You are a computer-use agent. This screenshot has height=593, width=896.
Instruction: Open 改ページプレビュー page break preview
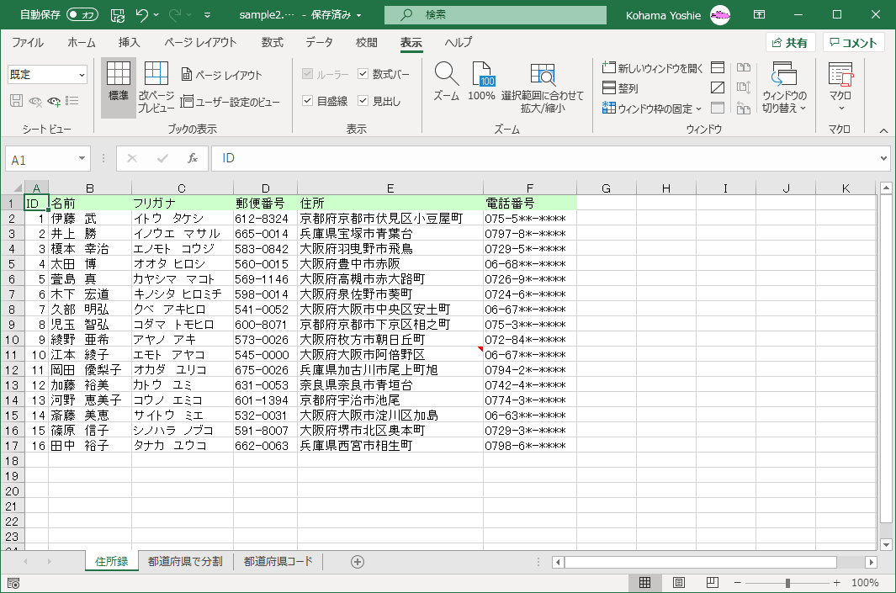tap(156, 87)
